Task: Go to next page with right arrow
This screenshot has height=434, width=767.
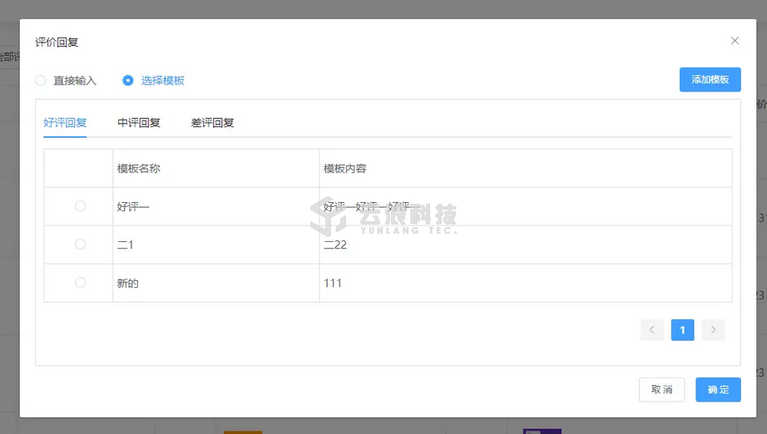Action: pos(713,330)
